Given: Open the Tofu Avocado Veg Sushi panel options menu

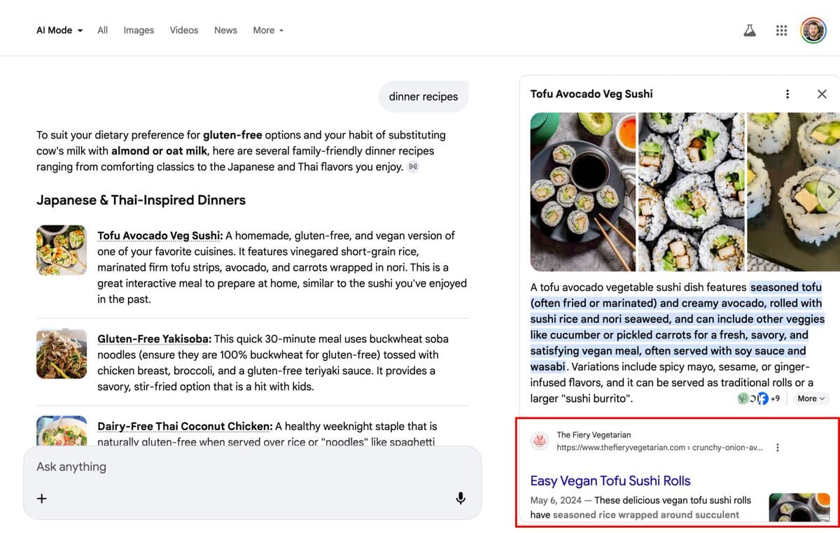Looking at the screenshot, I should coord(787,94).
